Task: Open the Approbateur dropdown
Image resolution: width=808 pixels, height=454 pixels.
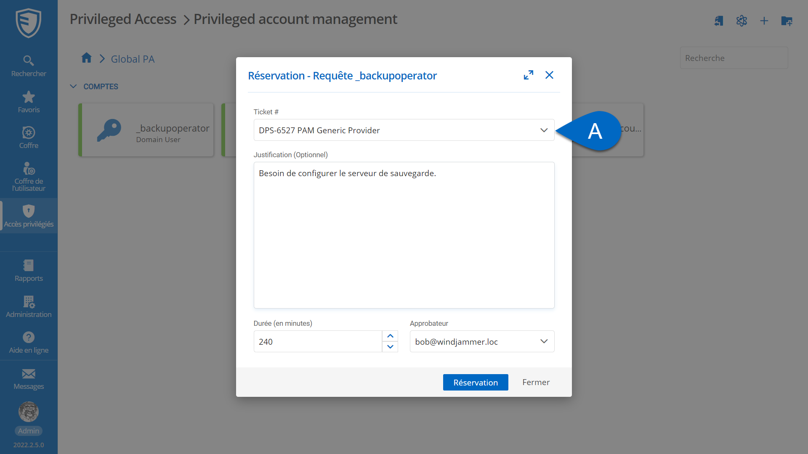Action: click(x=544, y=341)
